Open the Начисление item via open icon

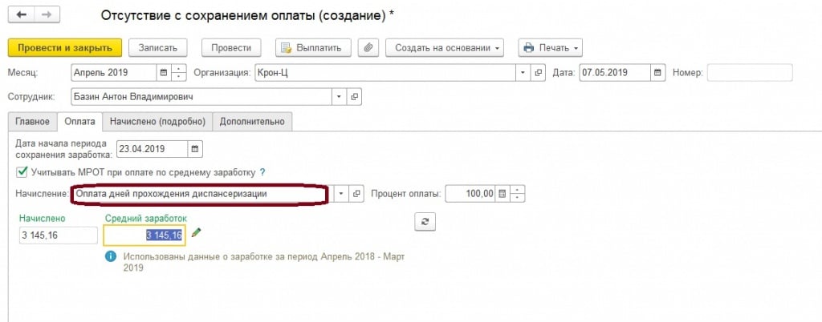[356, 194]
